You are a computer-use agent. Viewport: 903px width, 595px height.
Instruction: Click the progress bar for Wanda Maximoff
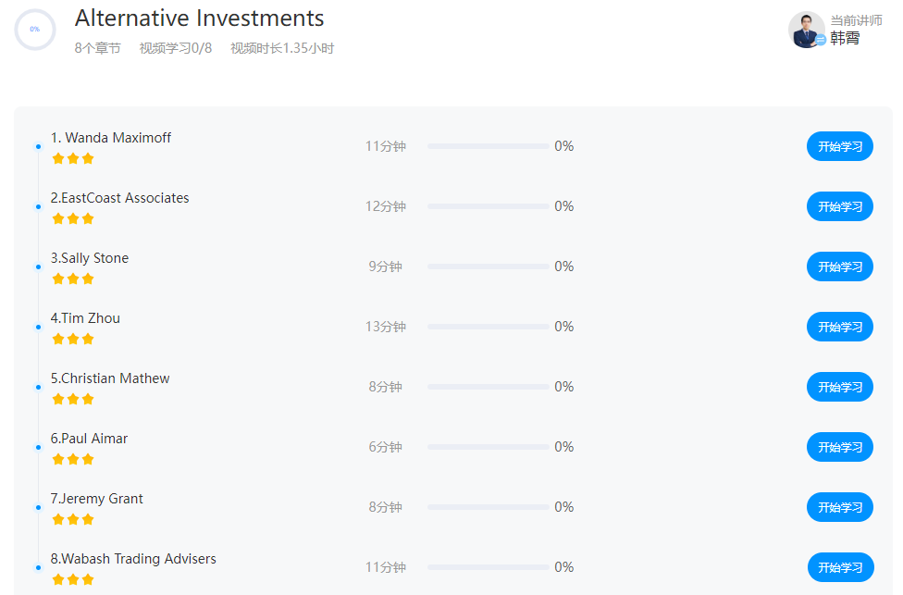488,146
